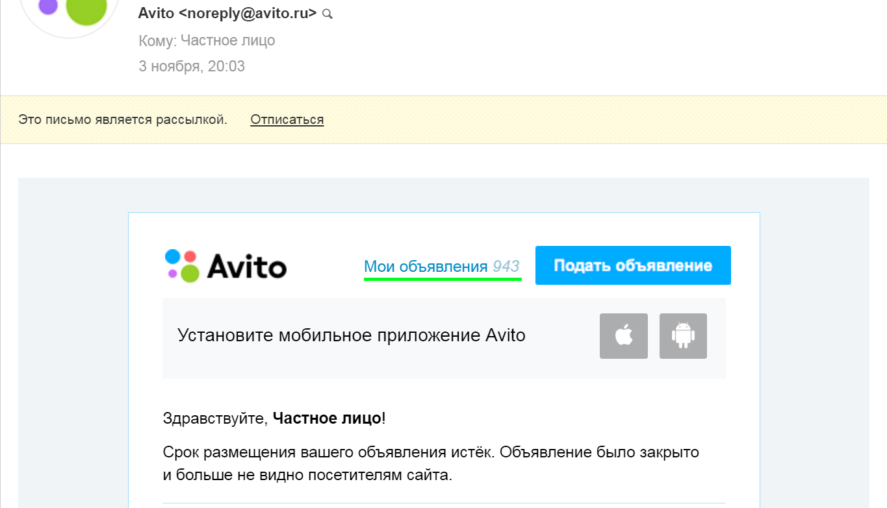Viewport: 887px width, 508px height.
Task: Click the date 3 ноября, 20:03
Action: click(192, 66)
